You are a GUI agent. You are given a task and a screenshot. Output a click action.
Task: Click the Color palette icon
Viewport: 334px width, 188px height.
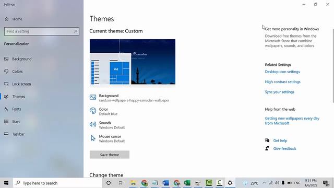point(93,111)
